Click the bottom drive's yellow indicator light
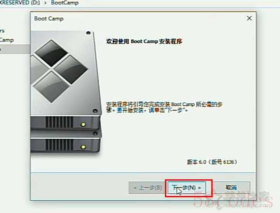This screenshot has height=213, width=280. click(x=83, y=147)
